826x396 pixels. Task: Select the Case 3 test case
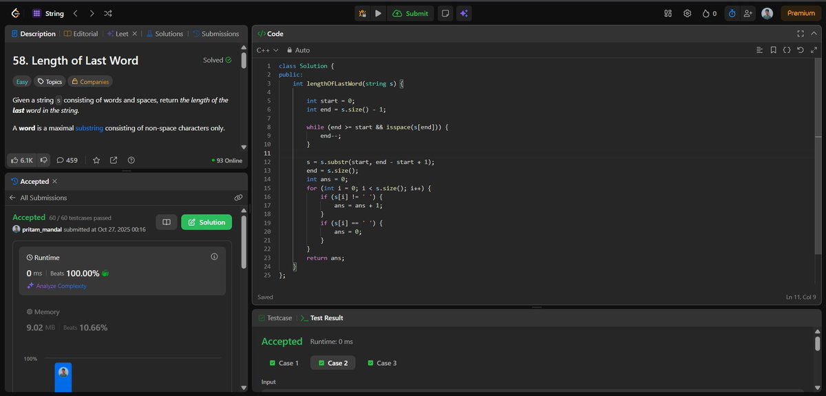click(x=382, y=363)
